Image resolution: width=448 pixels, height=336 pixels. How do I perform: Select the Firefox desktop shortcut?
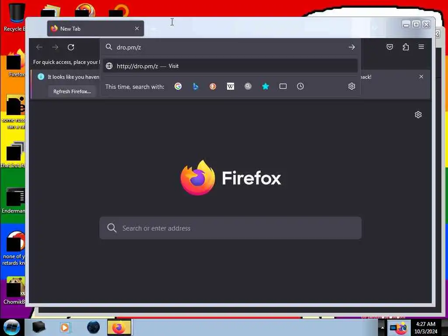16,63
